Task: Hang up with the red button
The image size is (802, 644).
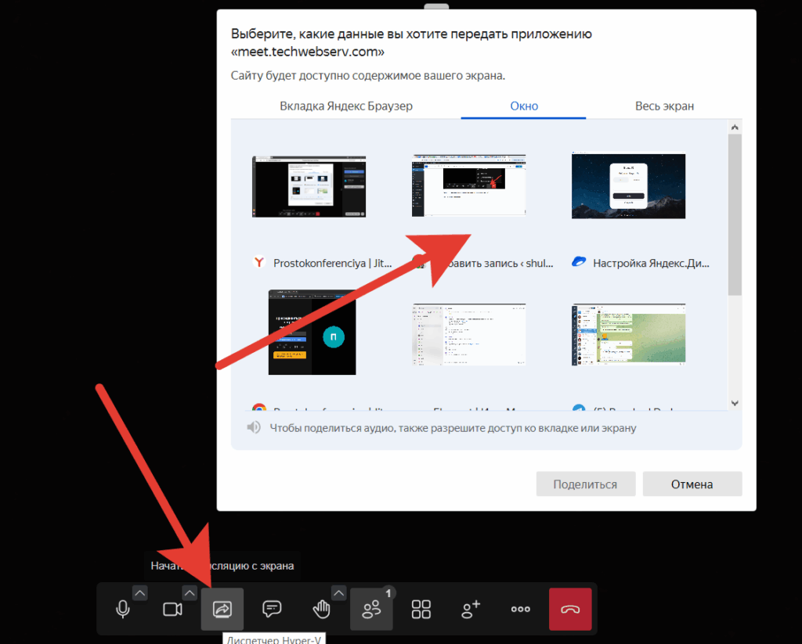Action: 570,609
